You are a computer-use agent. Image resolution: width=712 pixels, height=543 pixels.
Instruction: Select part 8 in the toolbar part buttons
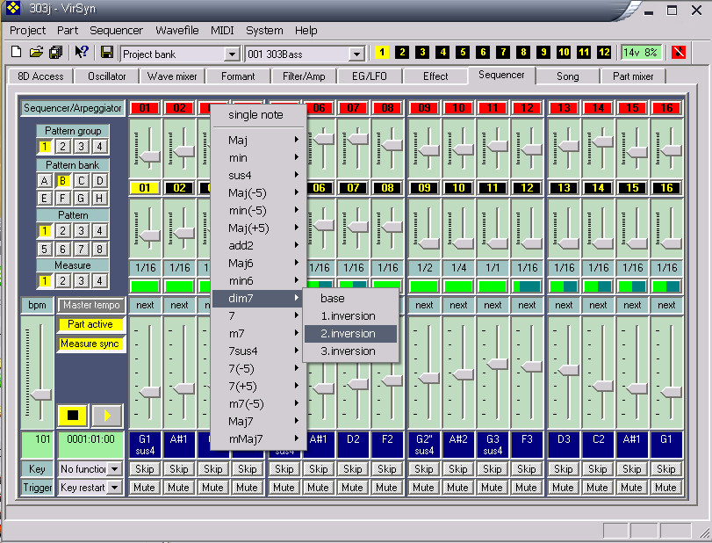(x=523, y=52)
